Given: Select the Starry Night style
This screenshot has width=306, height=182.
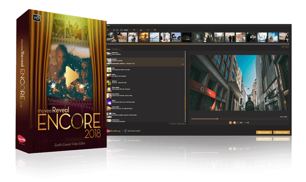Looking at the screenshot, I should (145, 88).
